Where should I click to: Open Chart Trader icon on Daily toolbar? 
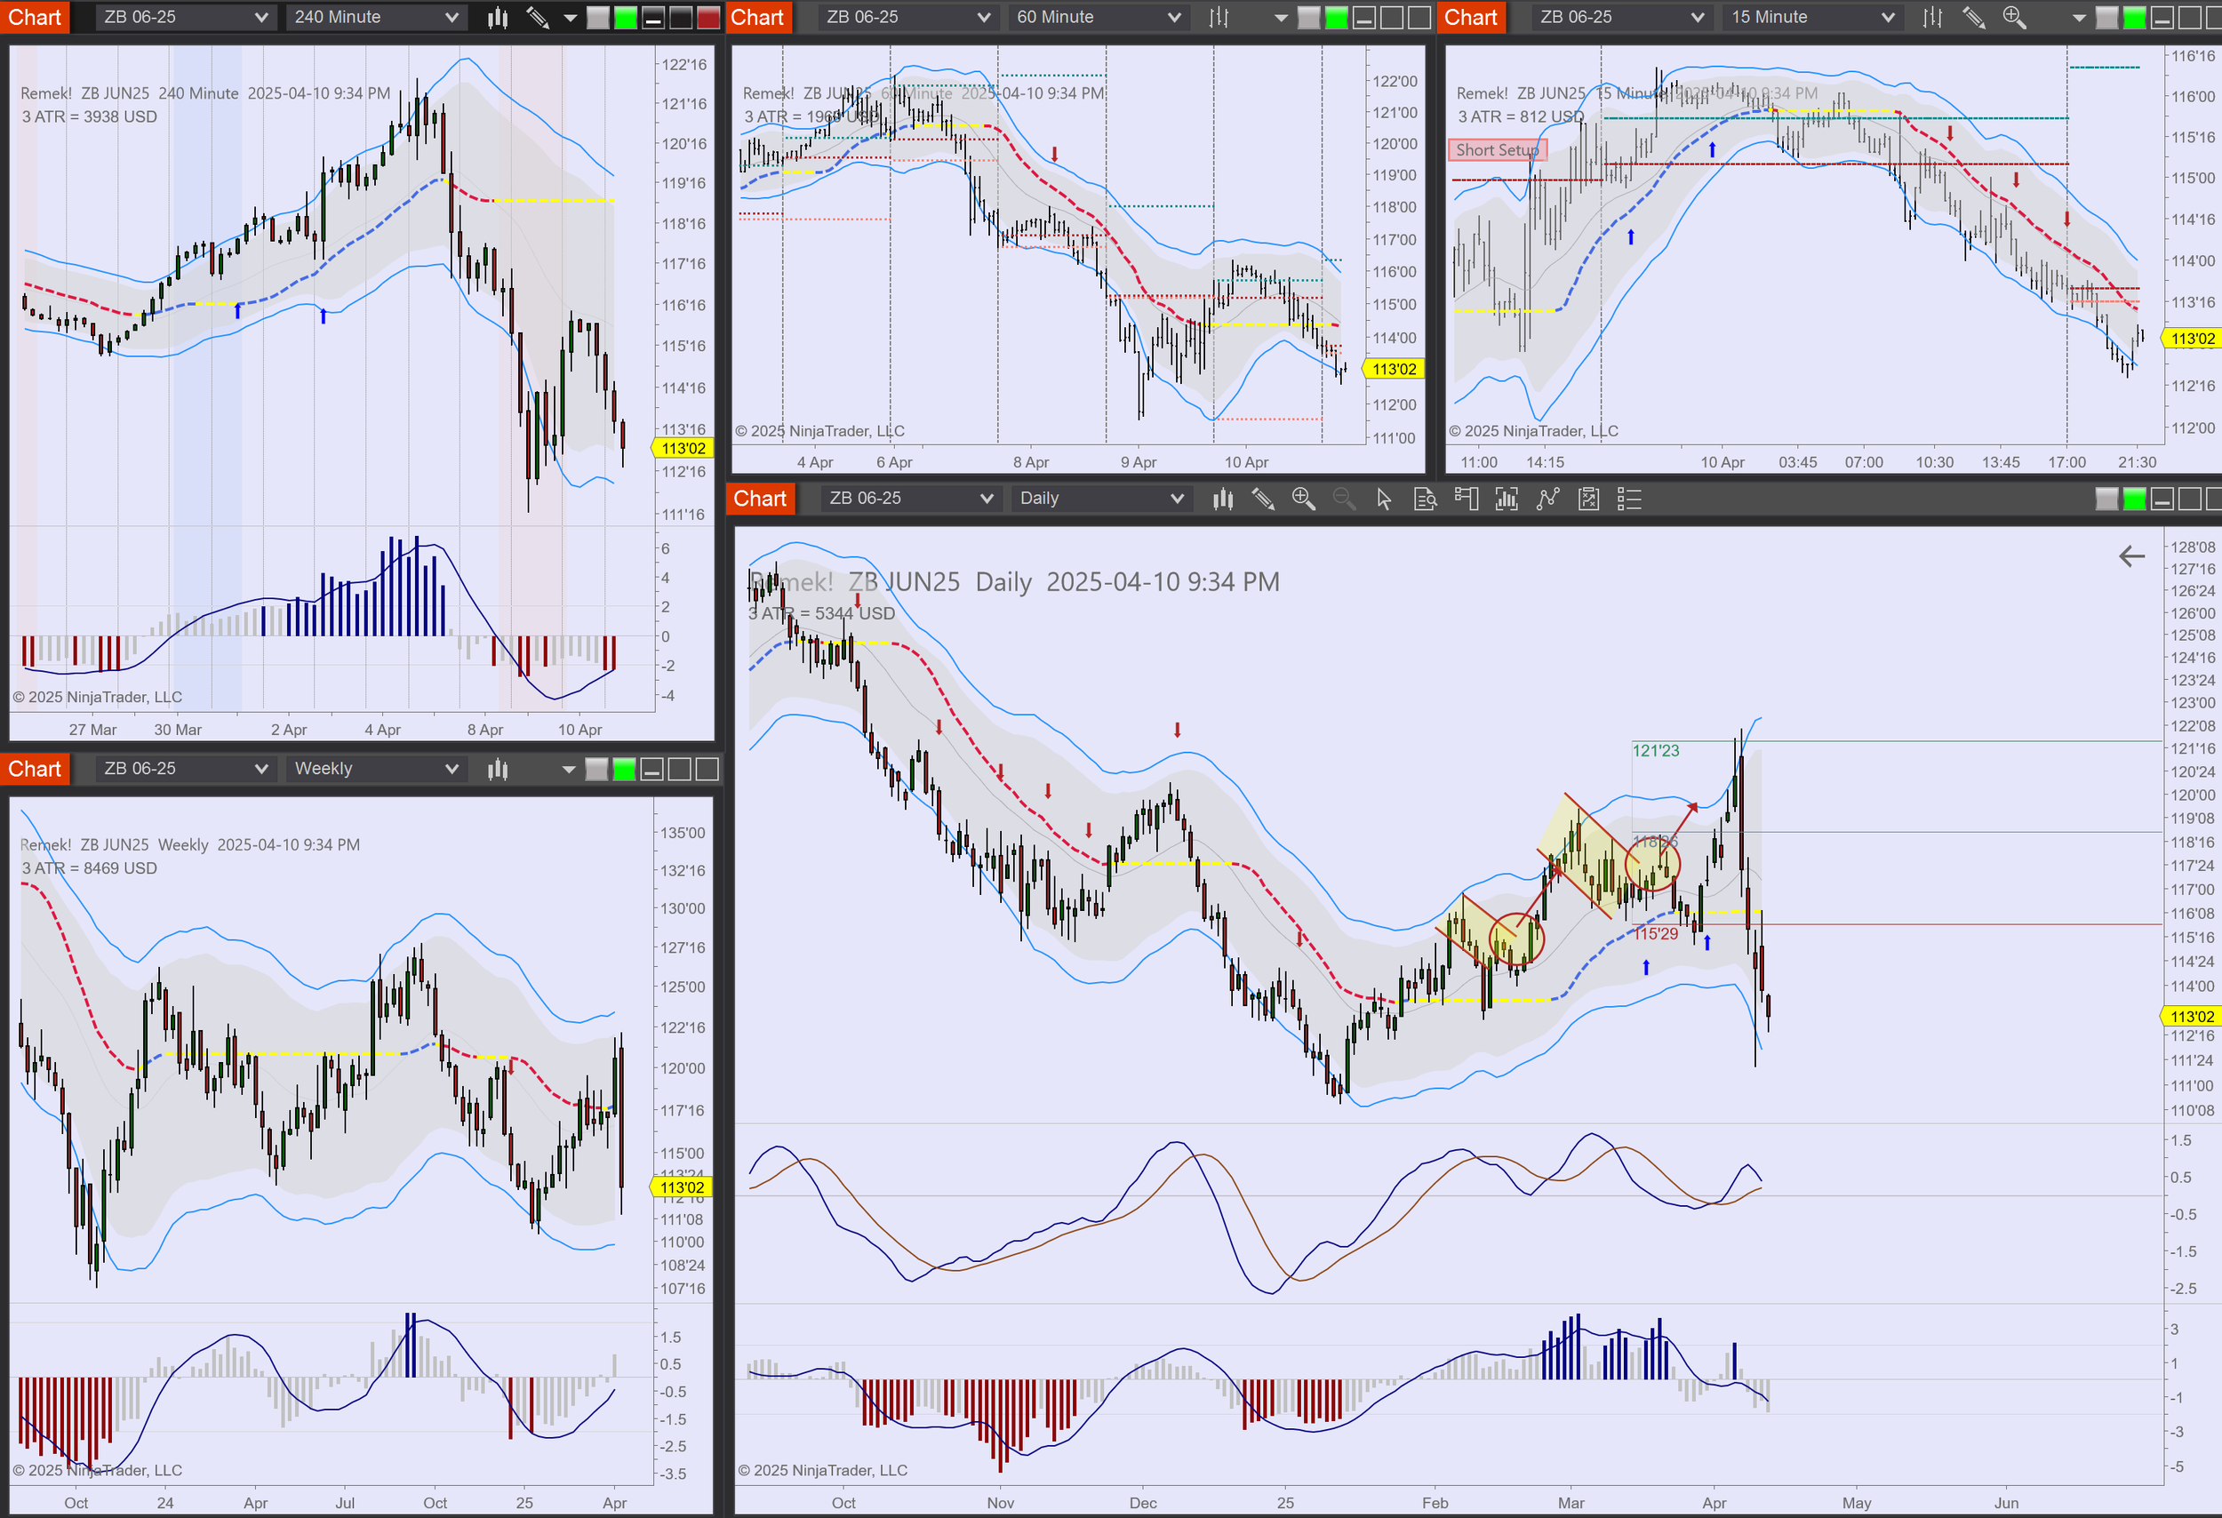1466,498
